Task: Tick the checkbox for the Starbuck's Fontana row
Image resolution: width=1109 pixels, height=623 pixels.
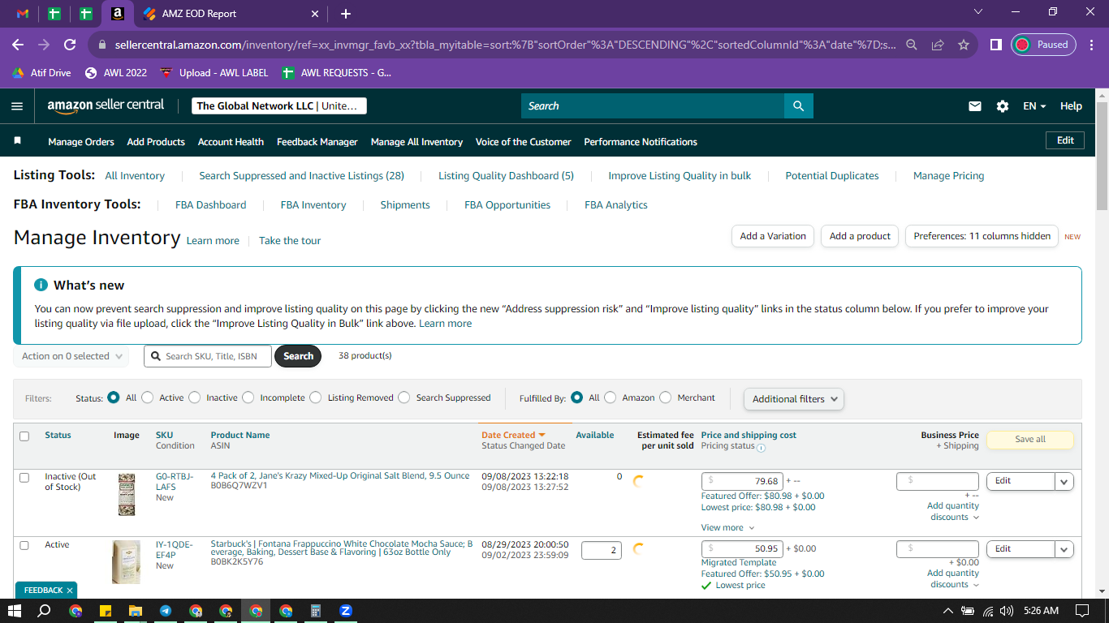Action: pyautogui.click(x=24, y=546)
